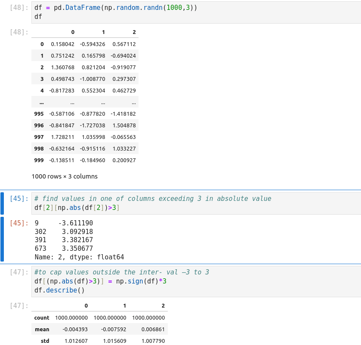This screenshot has height=345, width=361.
Task: Click the 'Name: 2, dtype: float64' line
Action: click(x=79, y=257)
